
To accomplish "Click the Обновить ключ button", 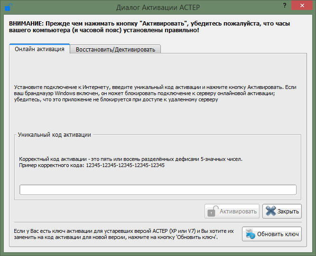I will [272, 234].
